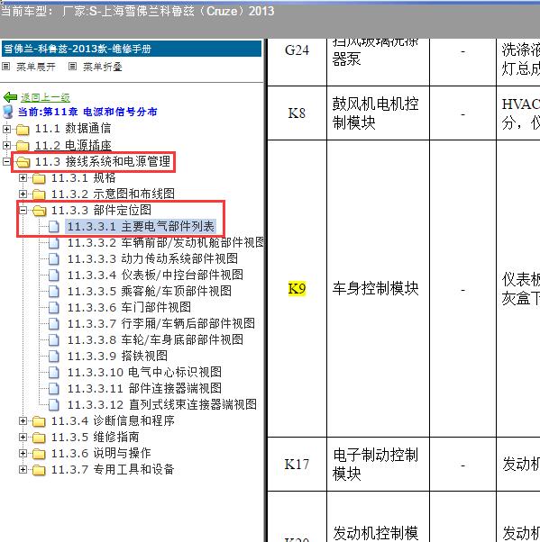Click the 菜单折叠 list icon

pyautogui.click(x=72, y=67)
